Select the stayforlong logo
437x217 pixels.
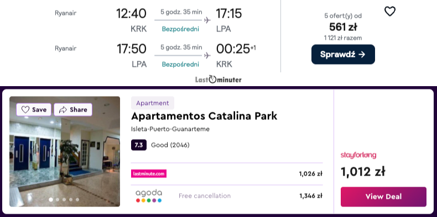[358, 155]
